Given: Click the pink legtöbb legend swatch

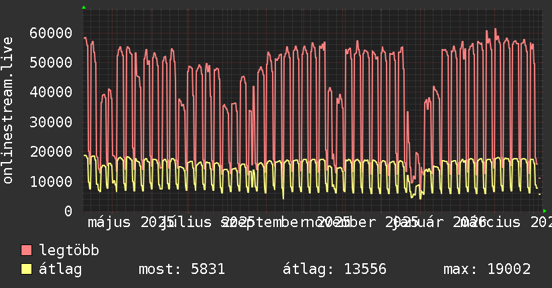Looking at the screenshot, I should (x=26, y=250).
